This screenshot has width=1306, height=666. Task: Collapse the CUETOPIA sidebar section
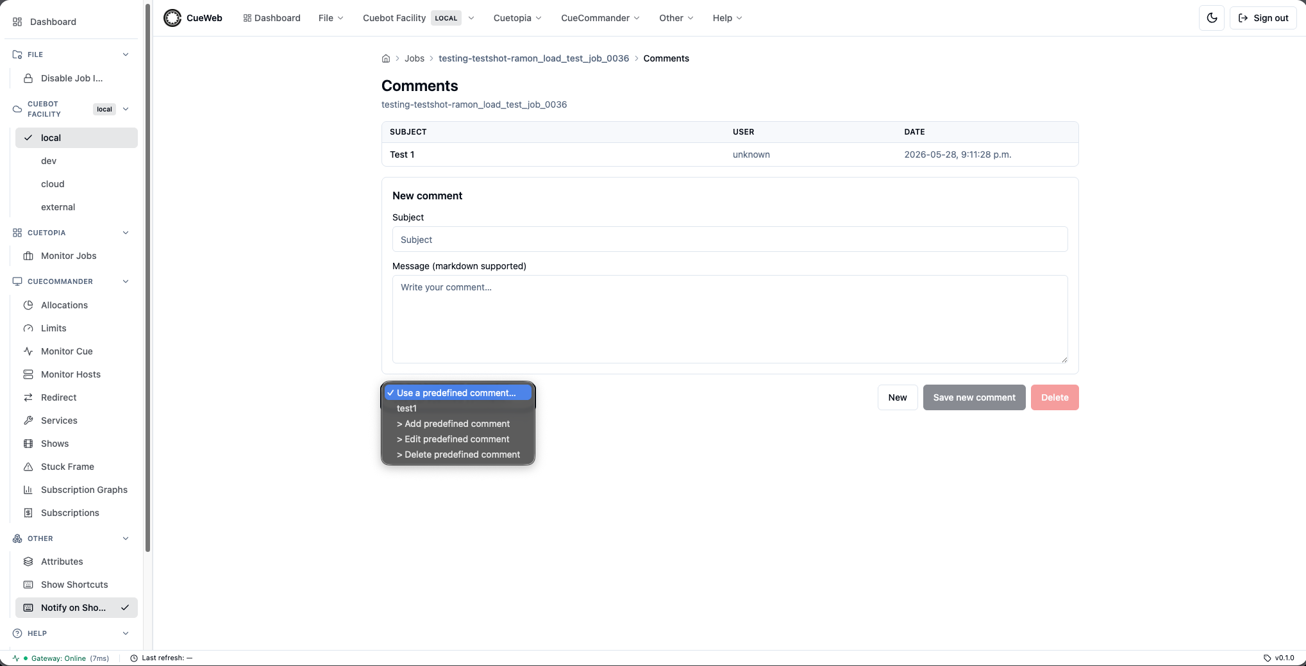click(x=126, y=233)
